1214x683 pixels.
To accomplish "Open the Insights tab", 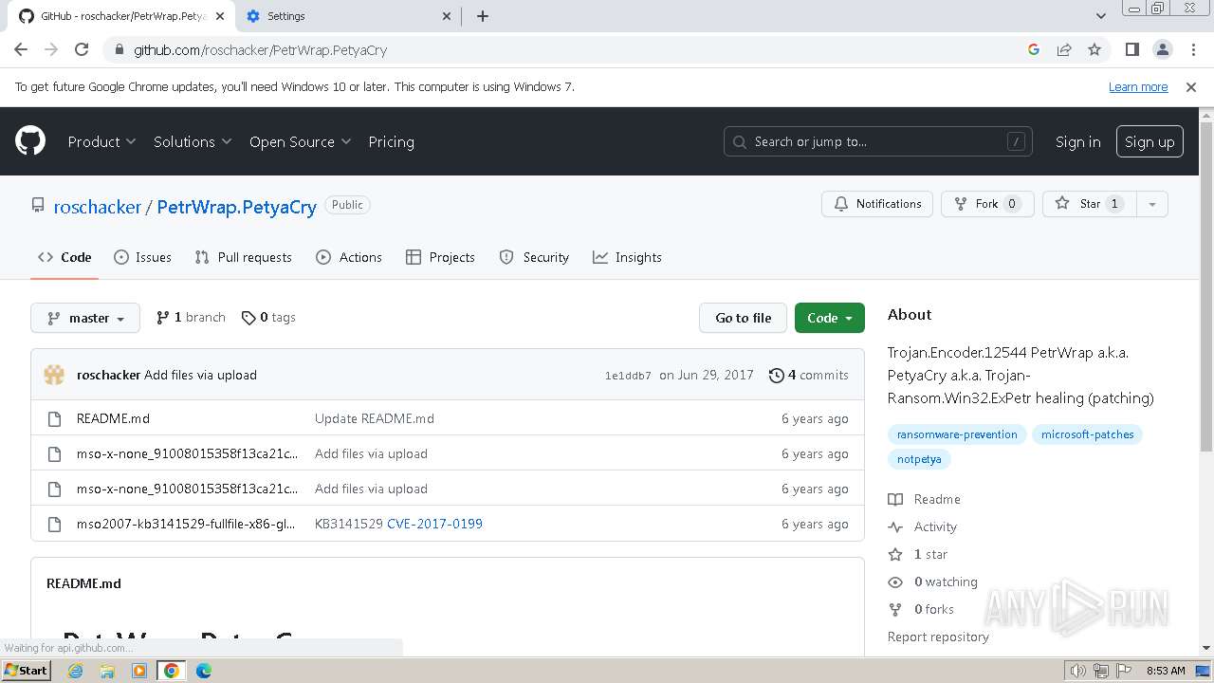I will [627, 257].
